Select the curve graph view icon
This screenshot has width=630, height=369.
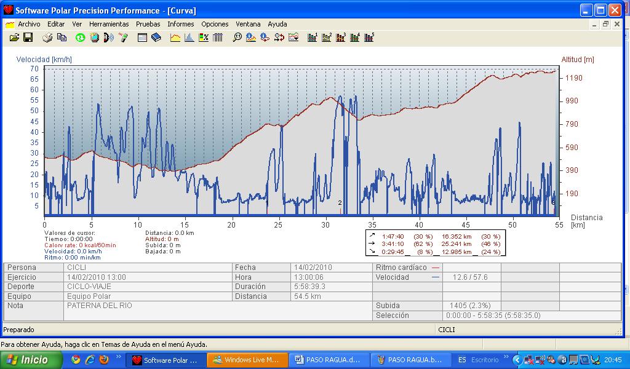coord(175,38)
